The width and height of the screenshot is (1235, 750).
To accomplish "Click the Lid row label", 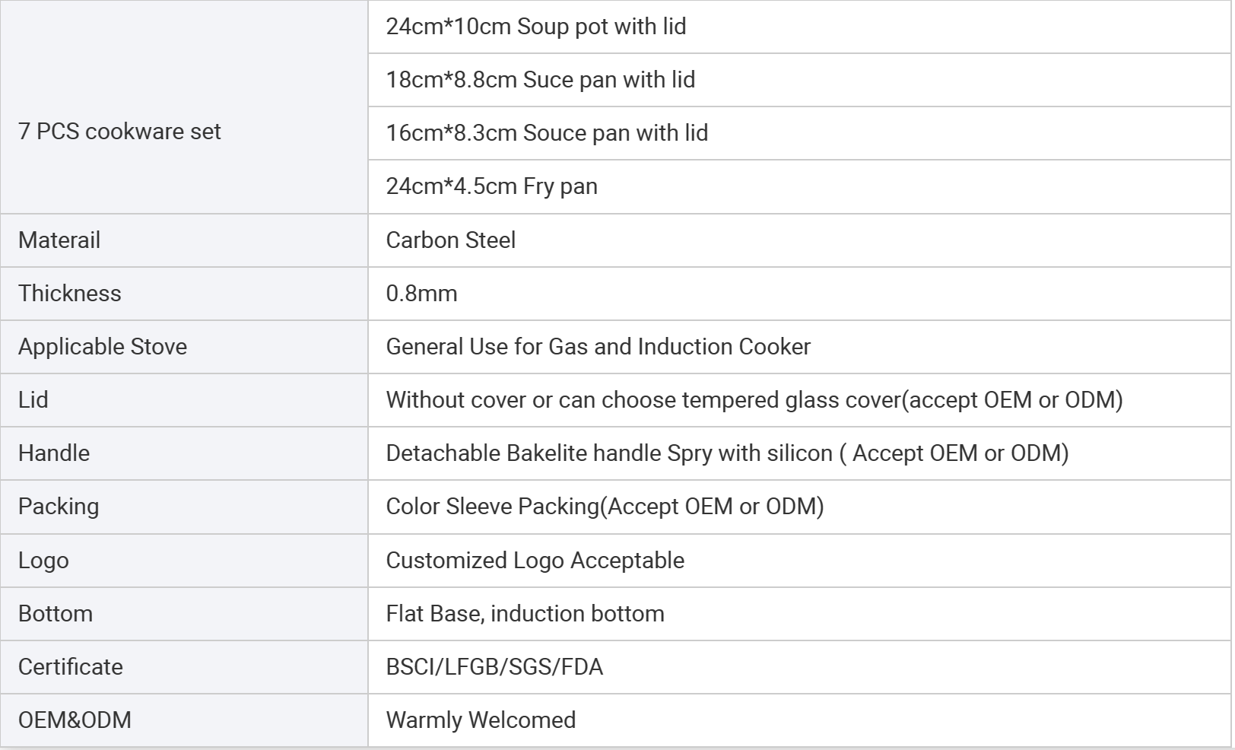I will (184, 400).
